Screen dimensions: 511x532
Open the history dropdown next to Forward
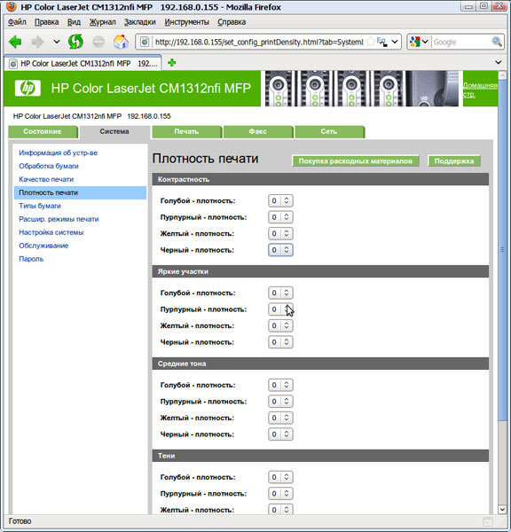pyautogui.click(x=57, y=42)
